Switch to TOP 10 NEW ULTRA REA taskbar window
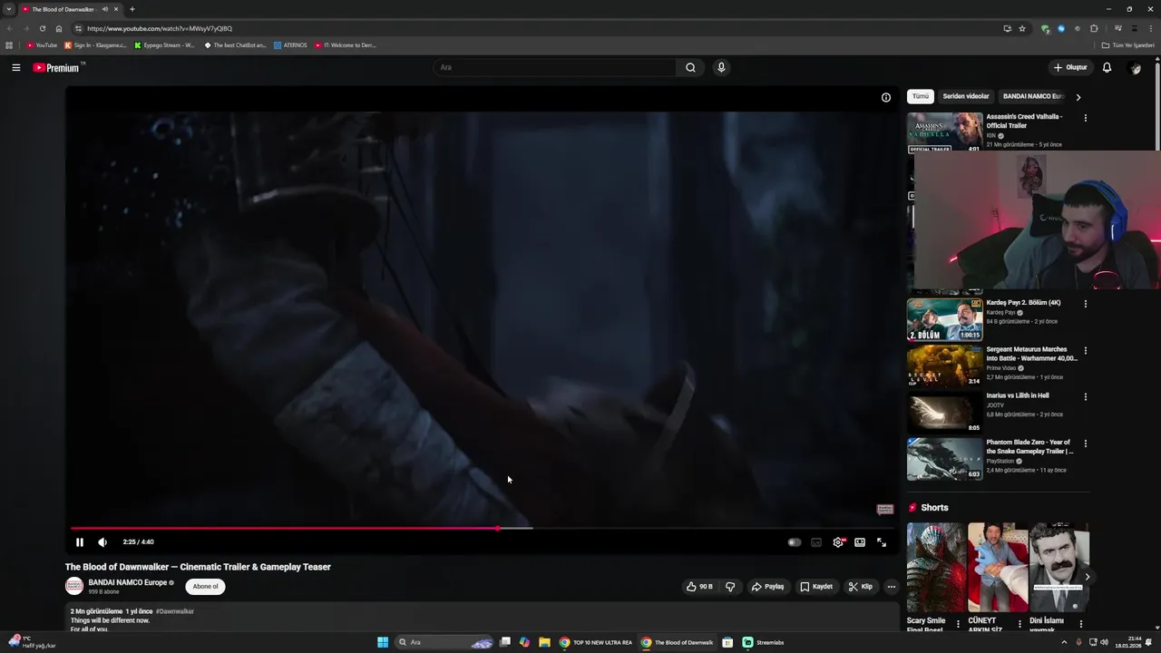Screen dimensions: 1161x653 click(x=596, y=642)
